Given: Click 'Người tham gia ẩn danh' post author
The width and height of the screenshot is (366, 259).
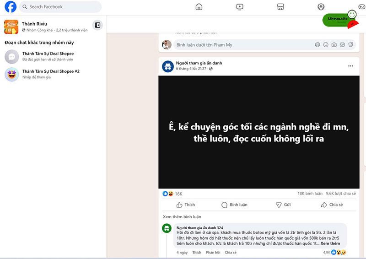Looking at the screenshot, I should point(199,63).
